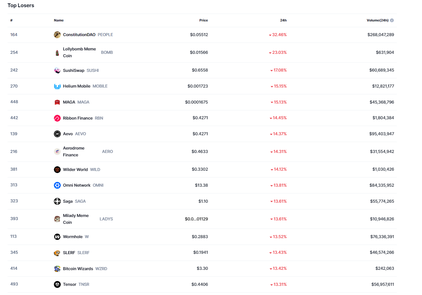
Task: Sort by the Volume(24h) column header
Action: 377,20
